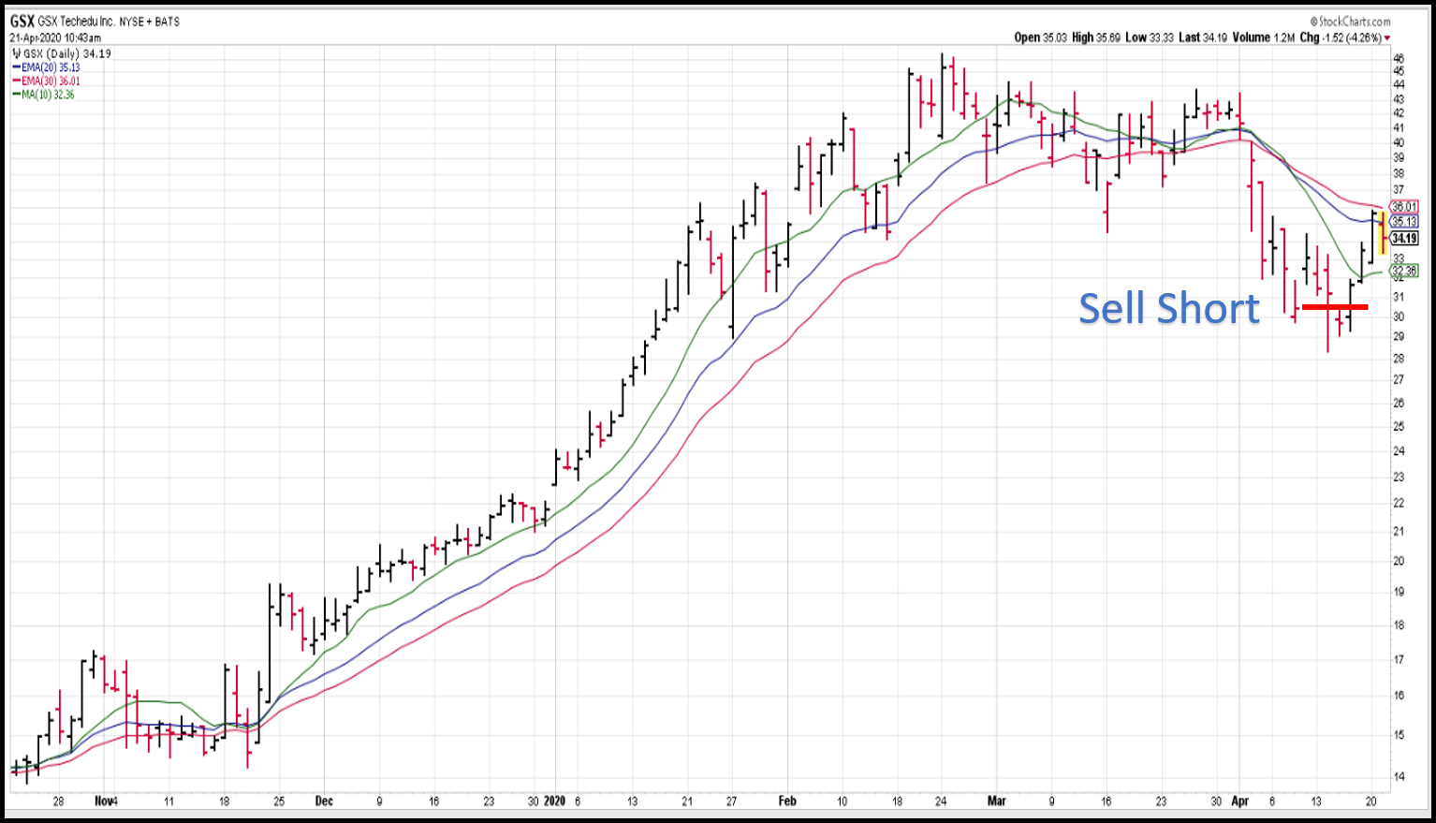Viewport: 1436px width, 823px height.
Task: Click the '21-Apr-2020 10:43am' timestamp
Action: click(55, 38)
